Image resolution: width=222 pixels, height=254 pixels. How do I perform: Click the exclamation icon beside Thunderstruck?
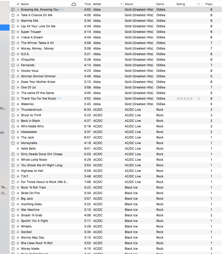[x=13, y=110]
